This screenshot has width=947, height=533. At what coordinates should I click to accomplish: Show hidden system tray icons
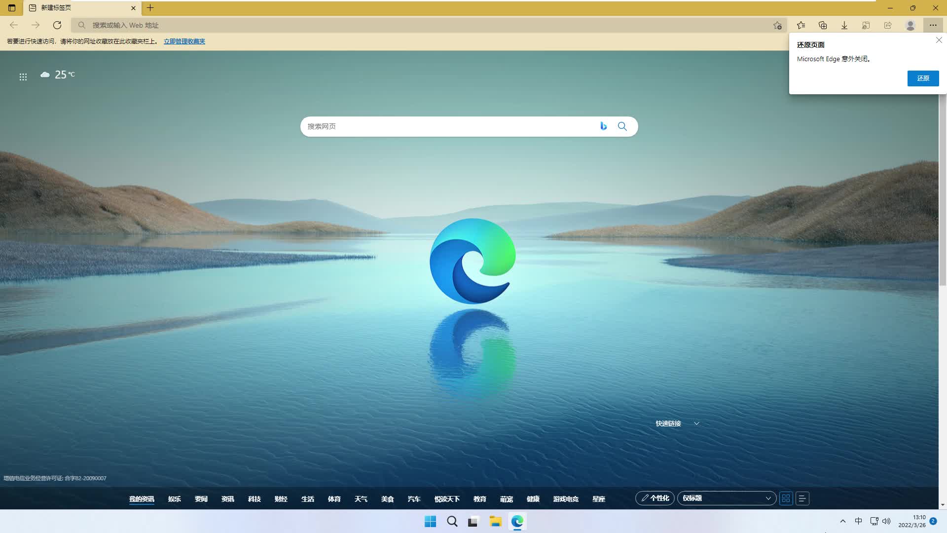point(843,521)
